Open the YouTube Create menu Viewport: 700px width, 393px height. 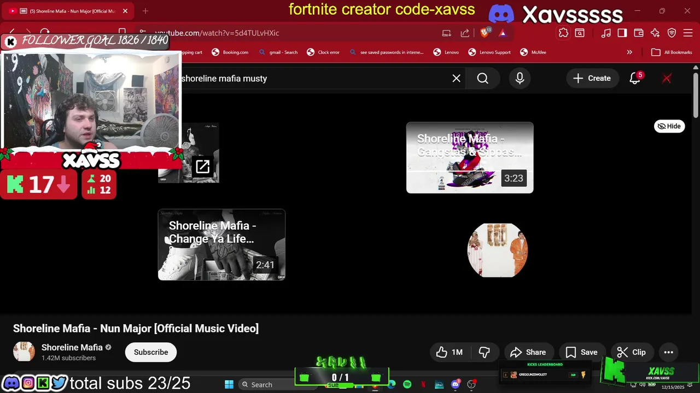[x=592, y=79]
